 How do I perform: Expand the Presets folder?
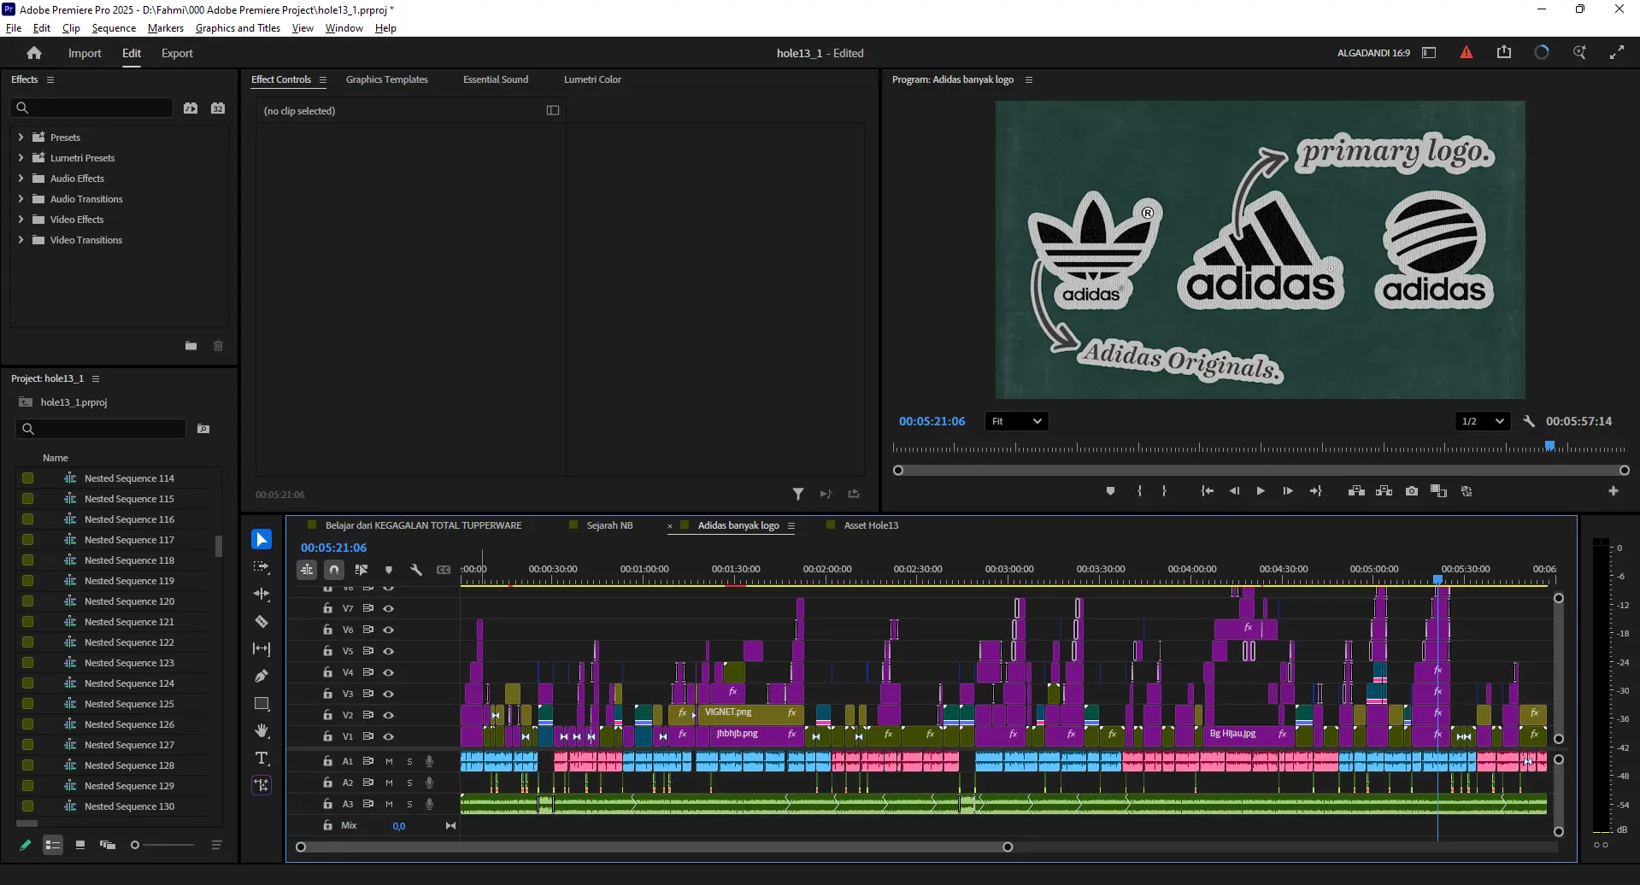(21, 137)
